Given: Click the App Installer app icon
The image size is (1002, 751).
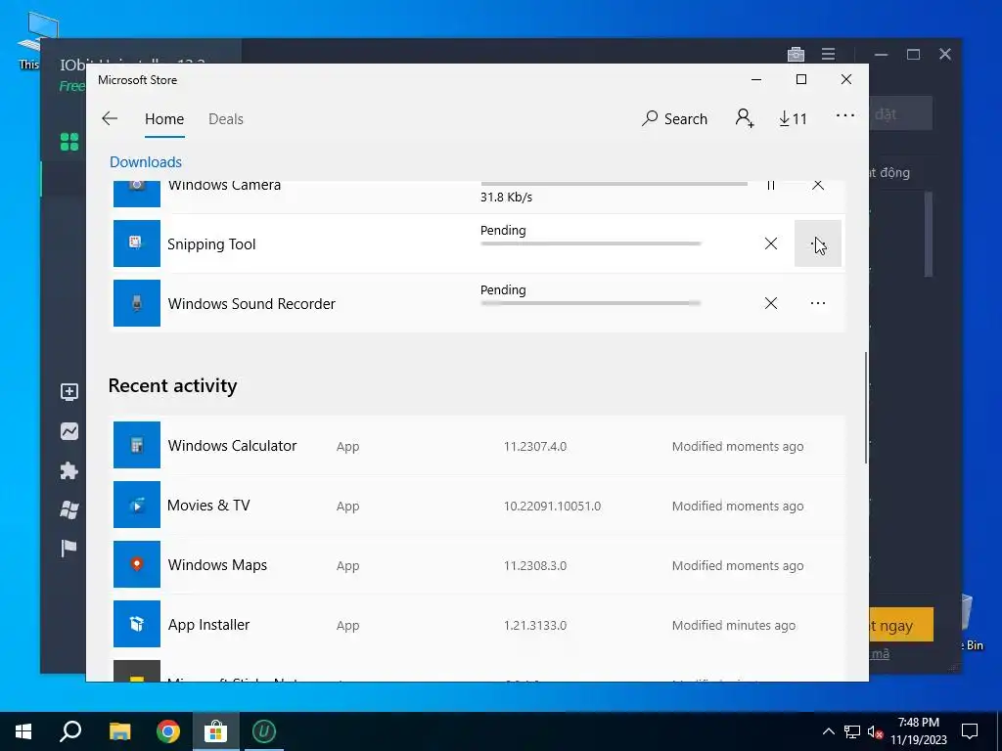Looking at the screenshot, I should point(137,624).
